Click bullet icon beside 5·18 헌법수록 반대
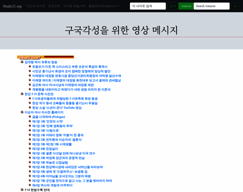243x192 pixels. click(x=22, y=189)
